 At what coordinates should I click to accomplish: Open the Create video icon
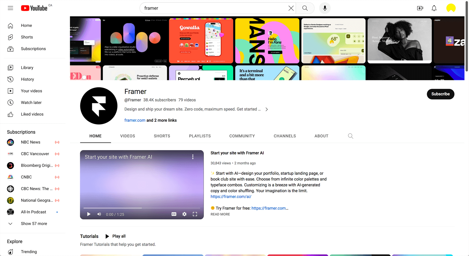420,8
